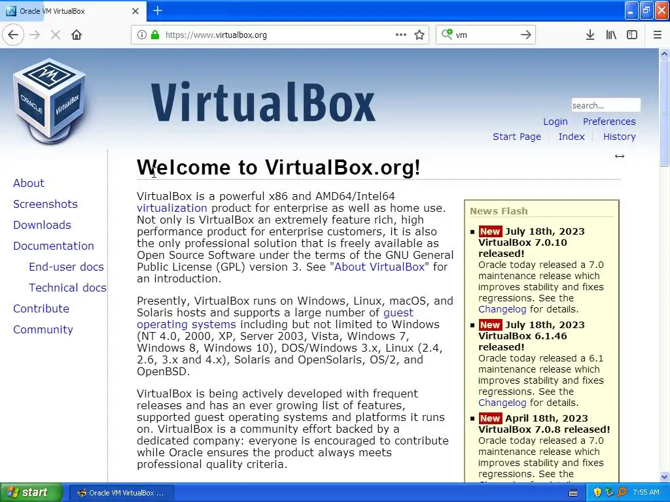Image resolution: width=670 pixels, height=502 pixels.
Task: Open the Library bookshelf icon
Action: tap(611, 35)
